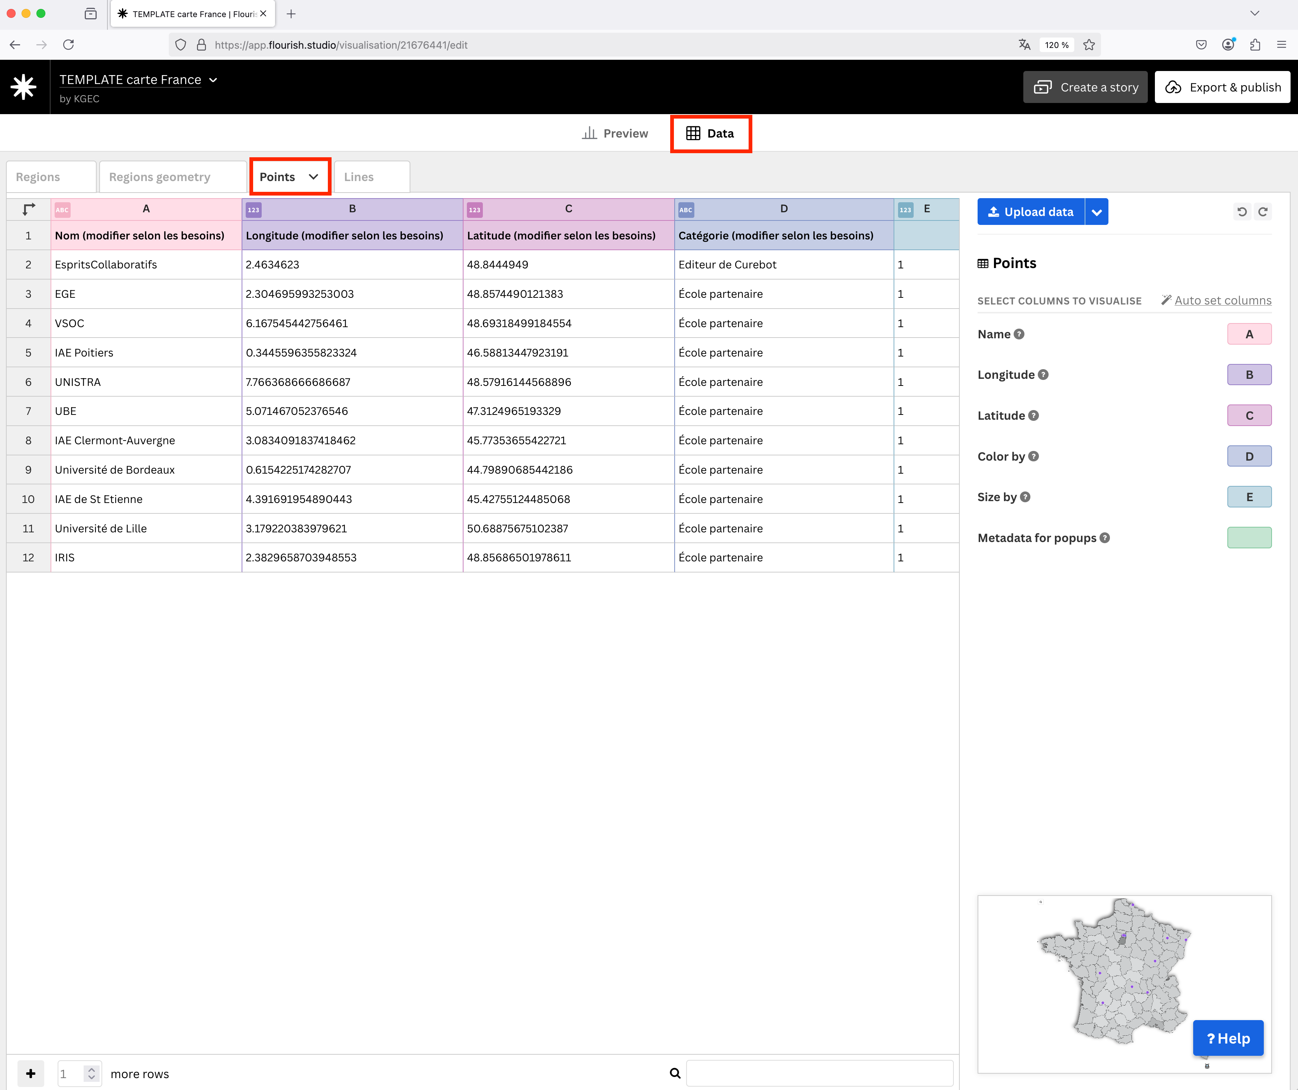Select cell EspritsCollaboratifs

[146, 265]
